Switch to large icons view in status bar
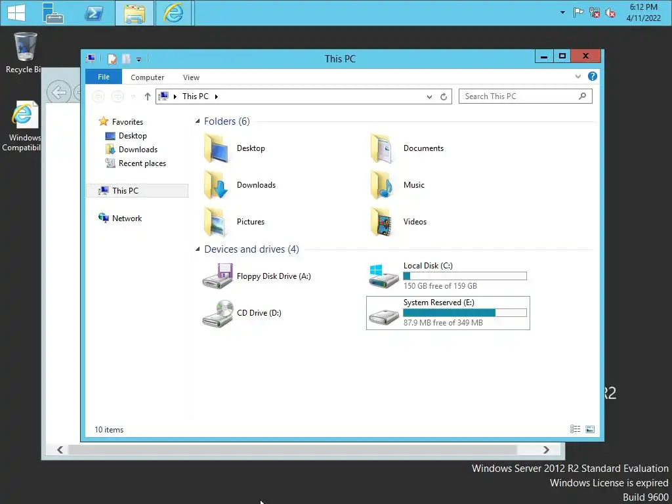672x504 pixels. [x=590, y=429]
